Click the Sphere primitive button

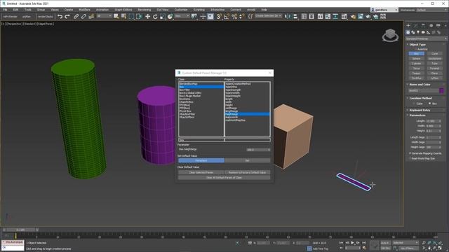[x=416, y=59]
